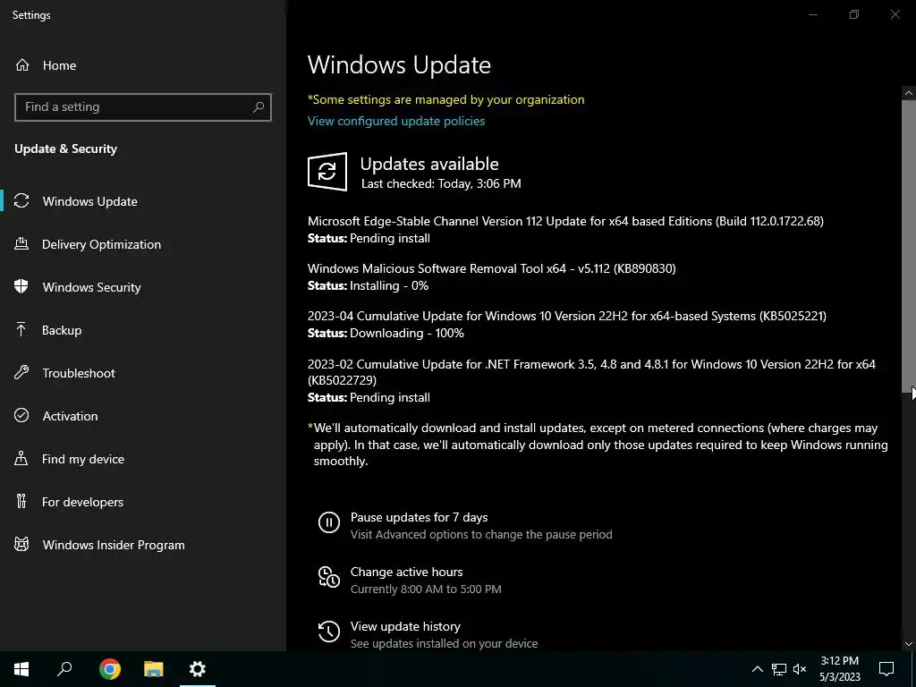Viewport: 916px width, 687px height.
Task: Click the Settings gear in the taskbar
Action: [198, 669]
